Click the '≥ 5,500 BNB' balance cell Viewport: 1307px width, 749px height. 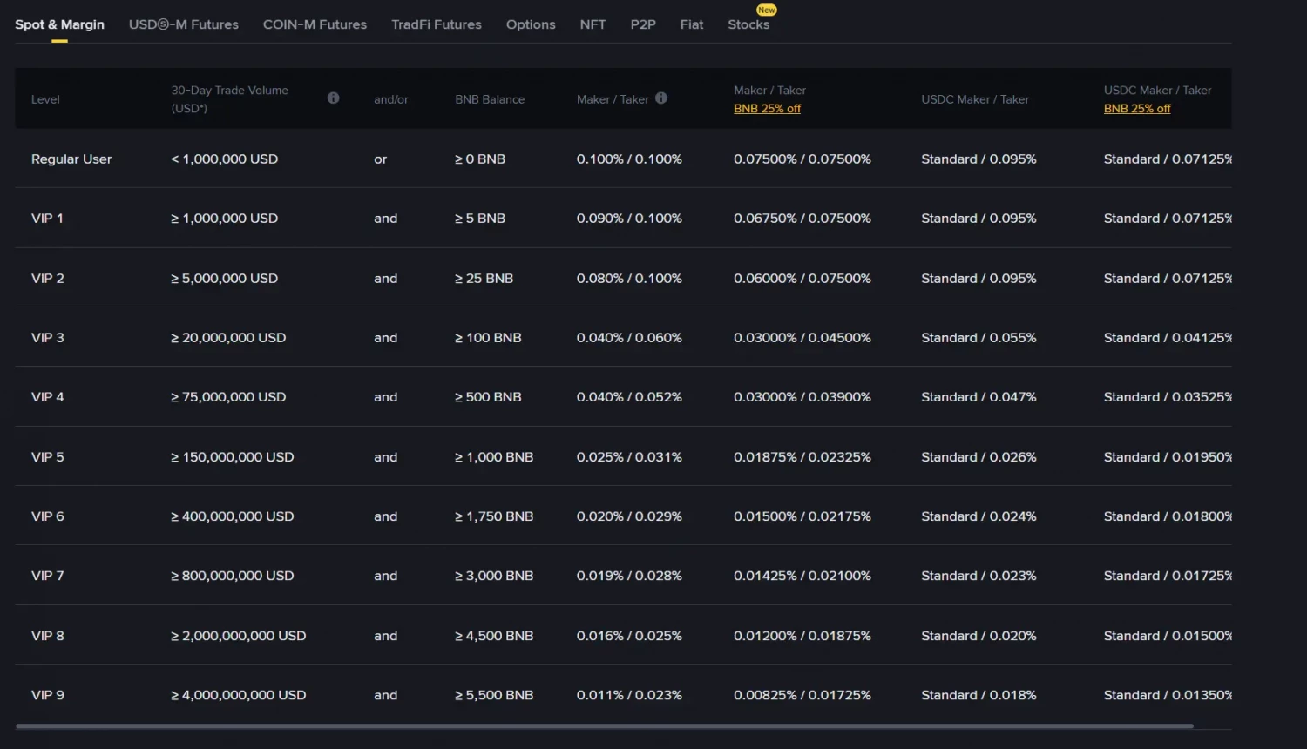point(494,695)
